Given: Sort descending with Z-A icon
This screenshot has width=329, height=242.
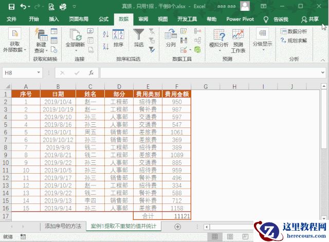Looking at the screenshot, I should [106, 46].
